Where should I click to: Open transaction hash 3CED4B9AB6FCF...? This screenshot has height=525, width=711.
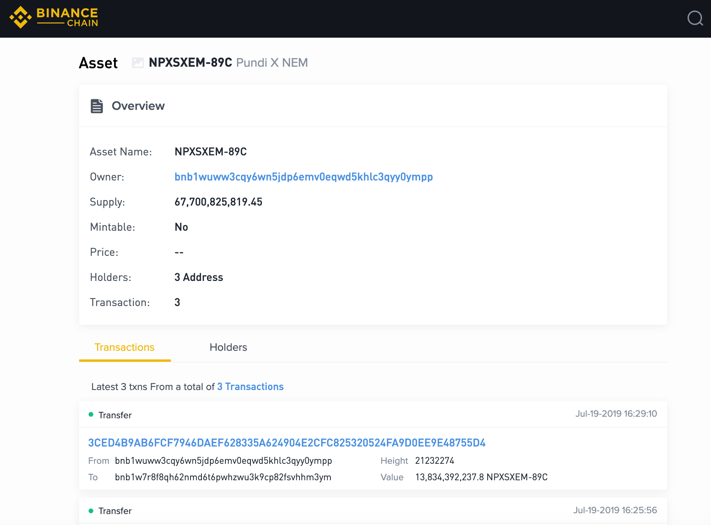pyautogui.click(x=287, y=443)
